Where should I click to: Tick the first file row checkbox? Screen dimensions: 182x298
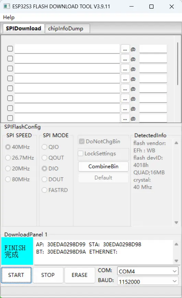click(10, 49)
